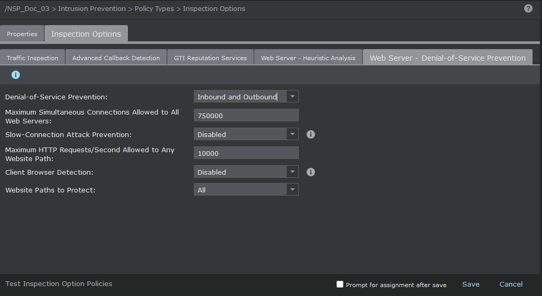Viewport: 542px width, 296px height.
Task: Select Web Server - Denial-of-Service Prevention tab
Action: coord(448,58)
